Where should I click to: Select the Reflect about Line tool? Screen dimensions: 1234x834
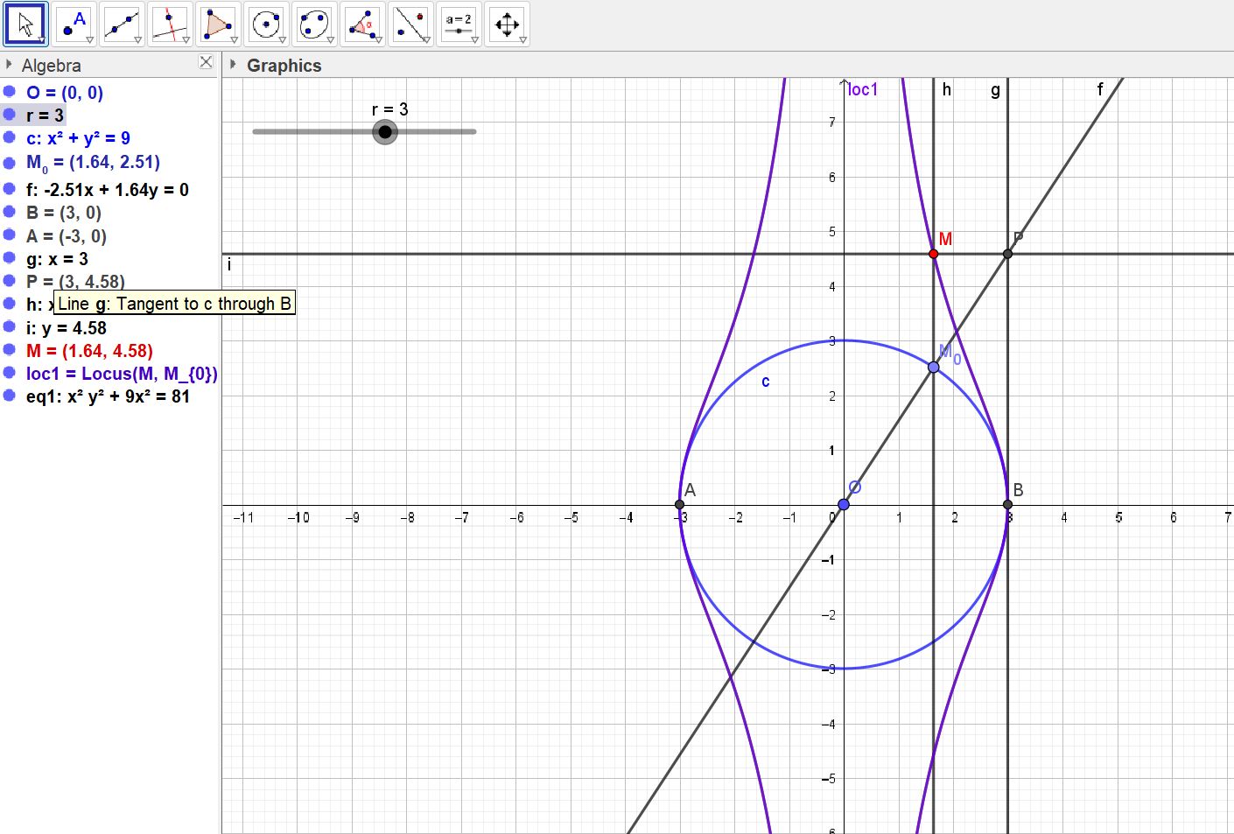[410, 25]
